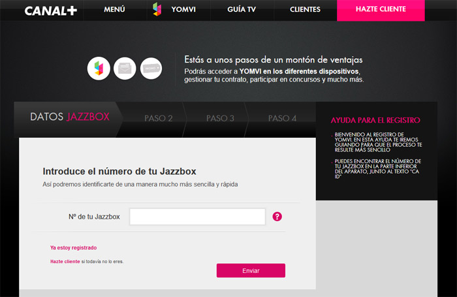Click the CANAL+ logo
Image resolution: width=457 pixels, height=297 pixels.
(x=51, y=11)
